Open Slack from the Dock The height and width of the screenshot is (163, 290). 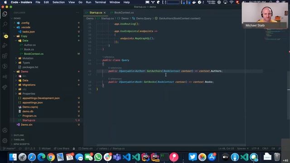pos(108,157)
